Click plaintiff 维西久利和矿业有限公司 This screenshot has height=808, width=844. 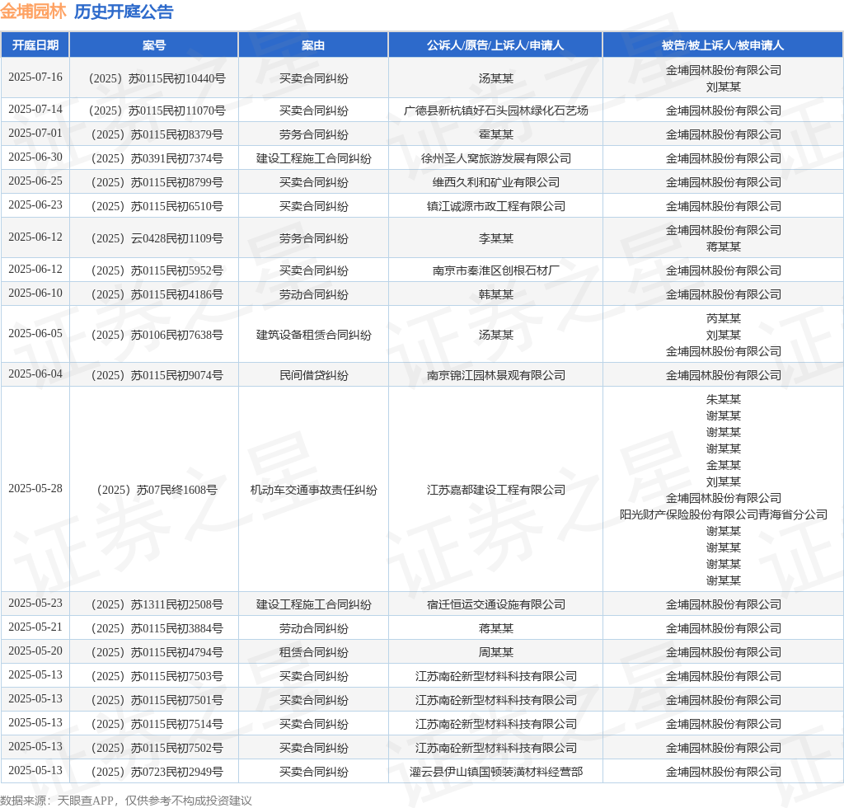[x=495, y=182]
